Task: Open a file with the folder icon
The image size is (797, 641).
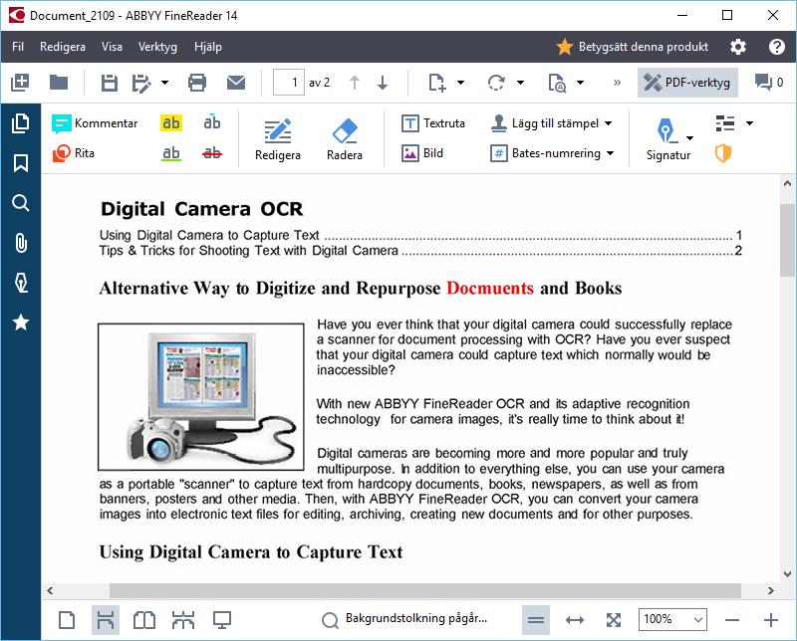Action: tap(59, 83)
